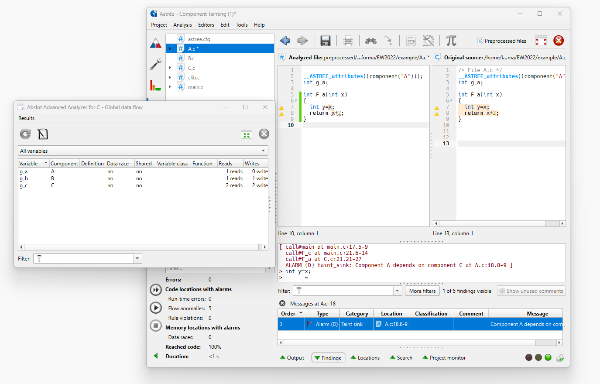Click the findings Filter input field
600x384 pixels.
pos(343,291)
